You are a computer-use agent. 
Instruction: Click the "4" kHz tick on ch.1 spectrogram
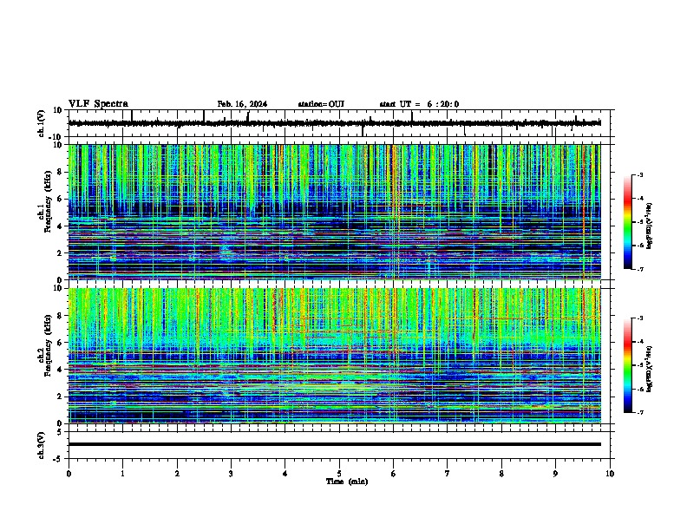point(60,226)
